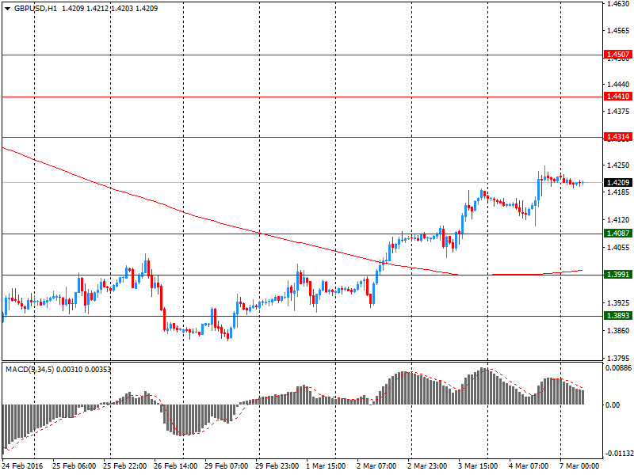This screenshot has height=475, width=634.
Task: Select the 1.4314 red resistance price tag
Action: coord(618,137)
